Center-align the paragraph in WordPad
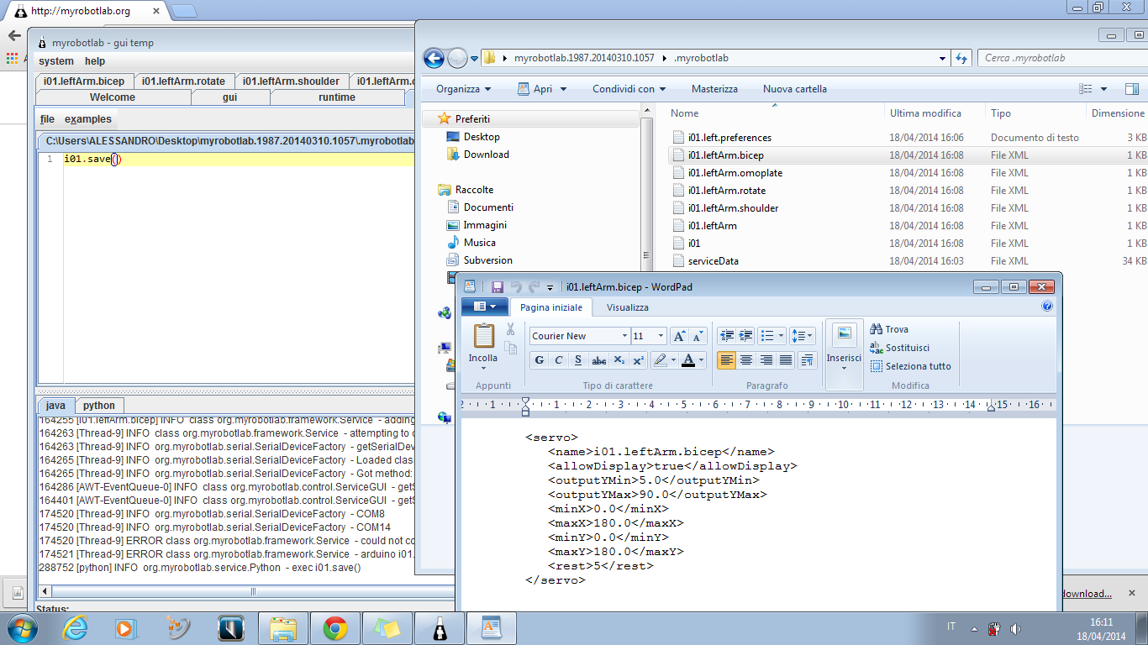1148x645 pixels. click(746, 360)
